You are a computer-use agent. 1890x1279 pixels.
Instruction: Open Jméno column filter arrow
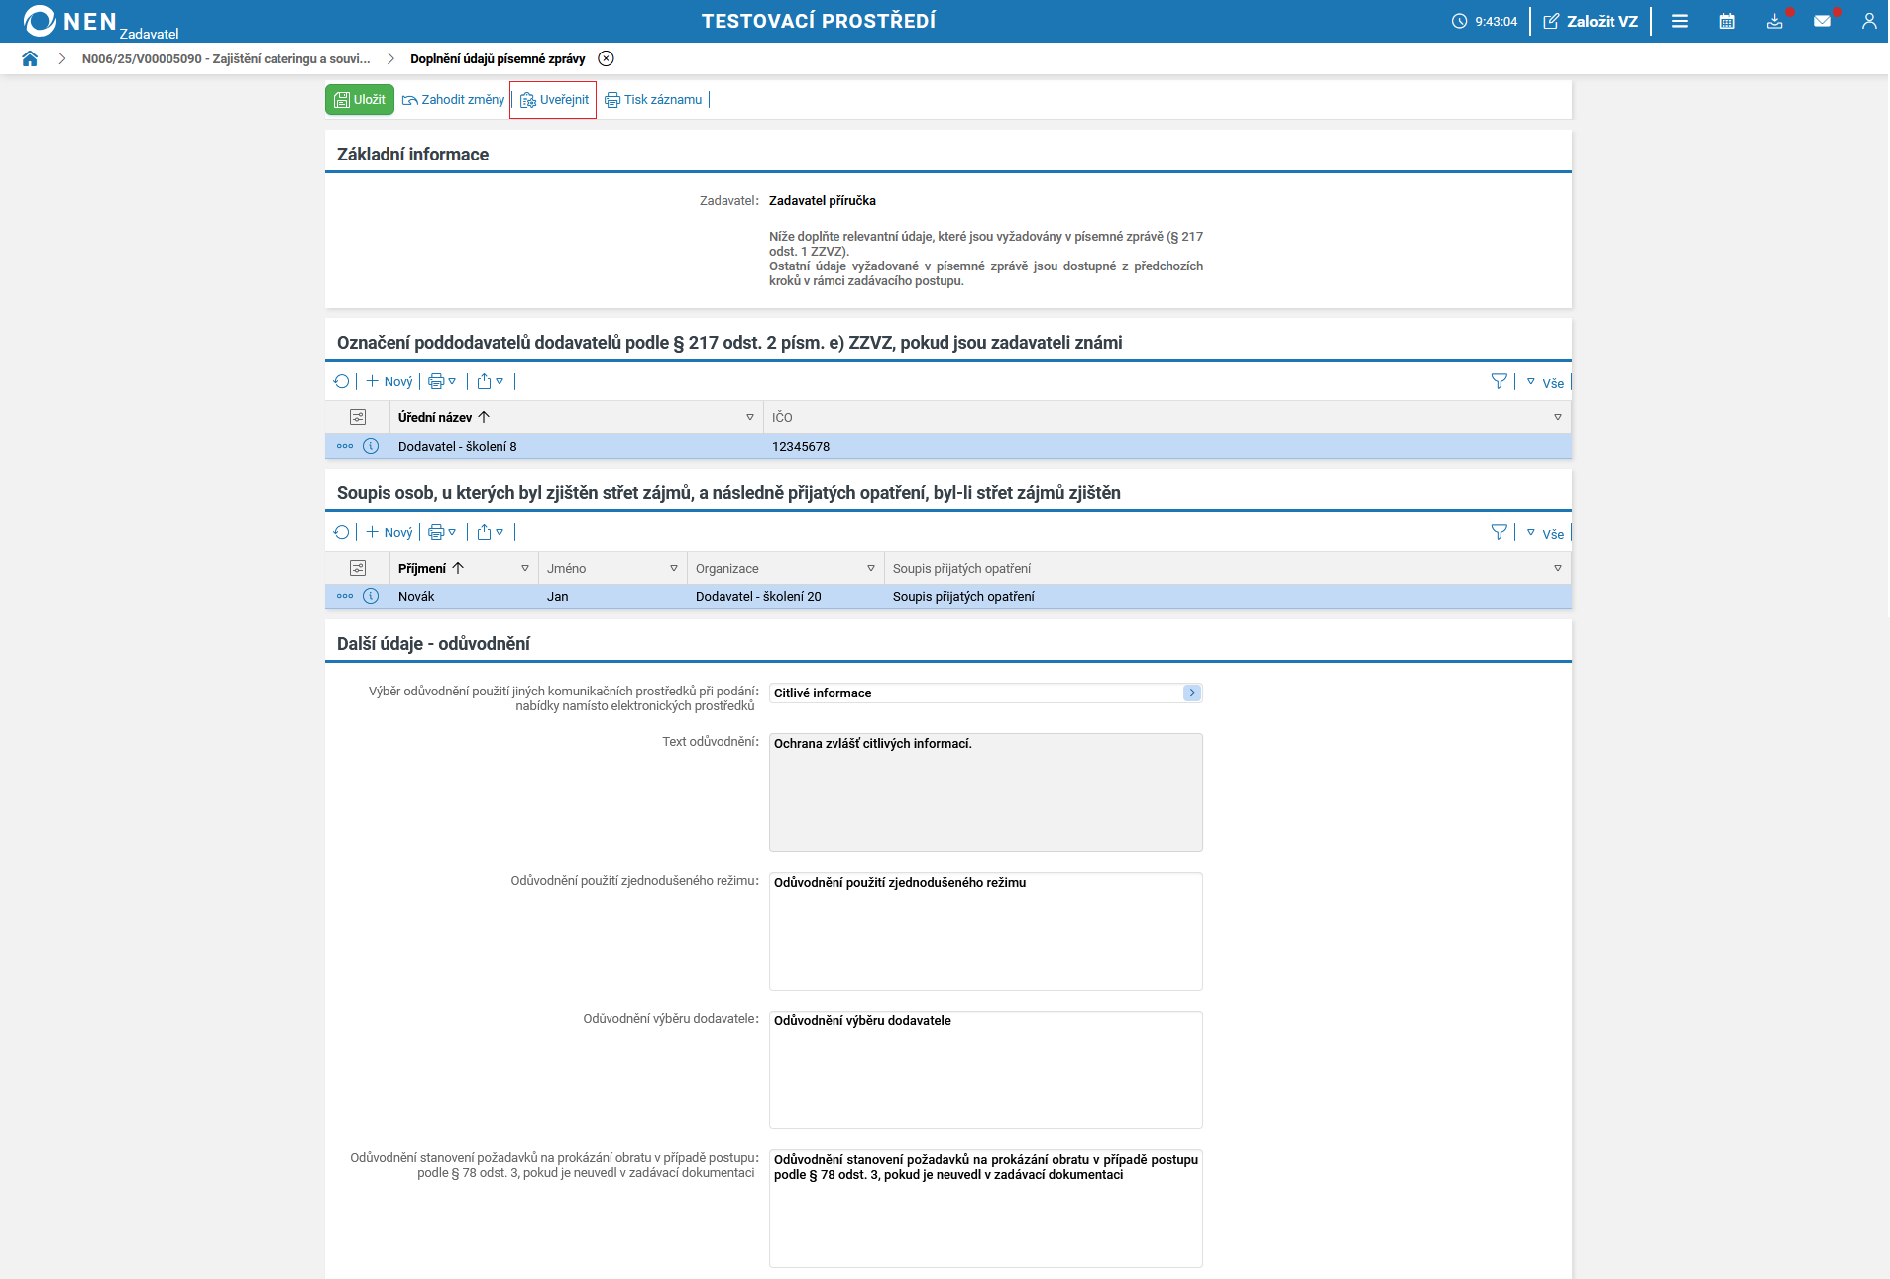[674, 568]
